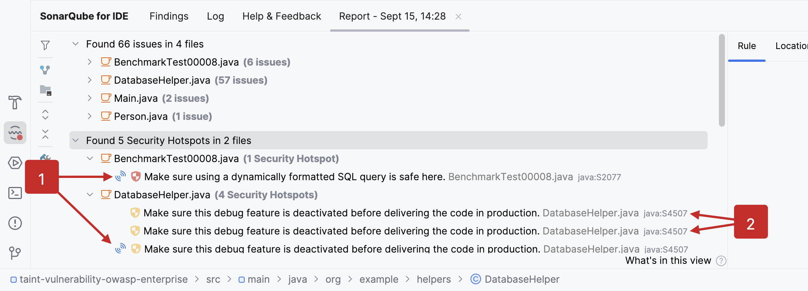Click the Problems exclamation icon
This screenshot has width=808, height=291.
point(15,223)
